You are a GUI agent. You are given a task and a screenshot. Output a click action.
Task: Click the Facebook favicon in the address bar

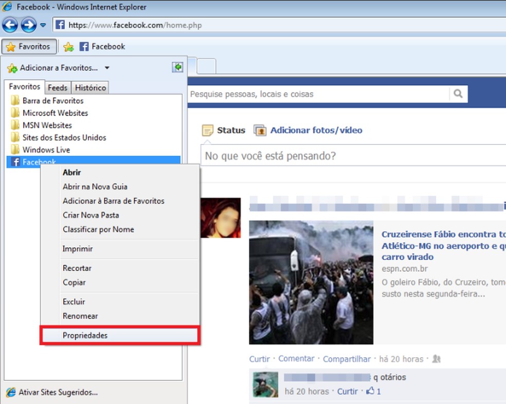(60, 25)
